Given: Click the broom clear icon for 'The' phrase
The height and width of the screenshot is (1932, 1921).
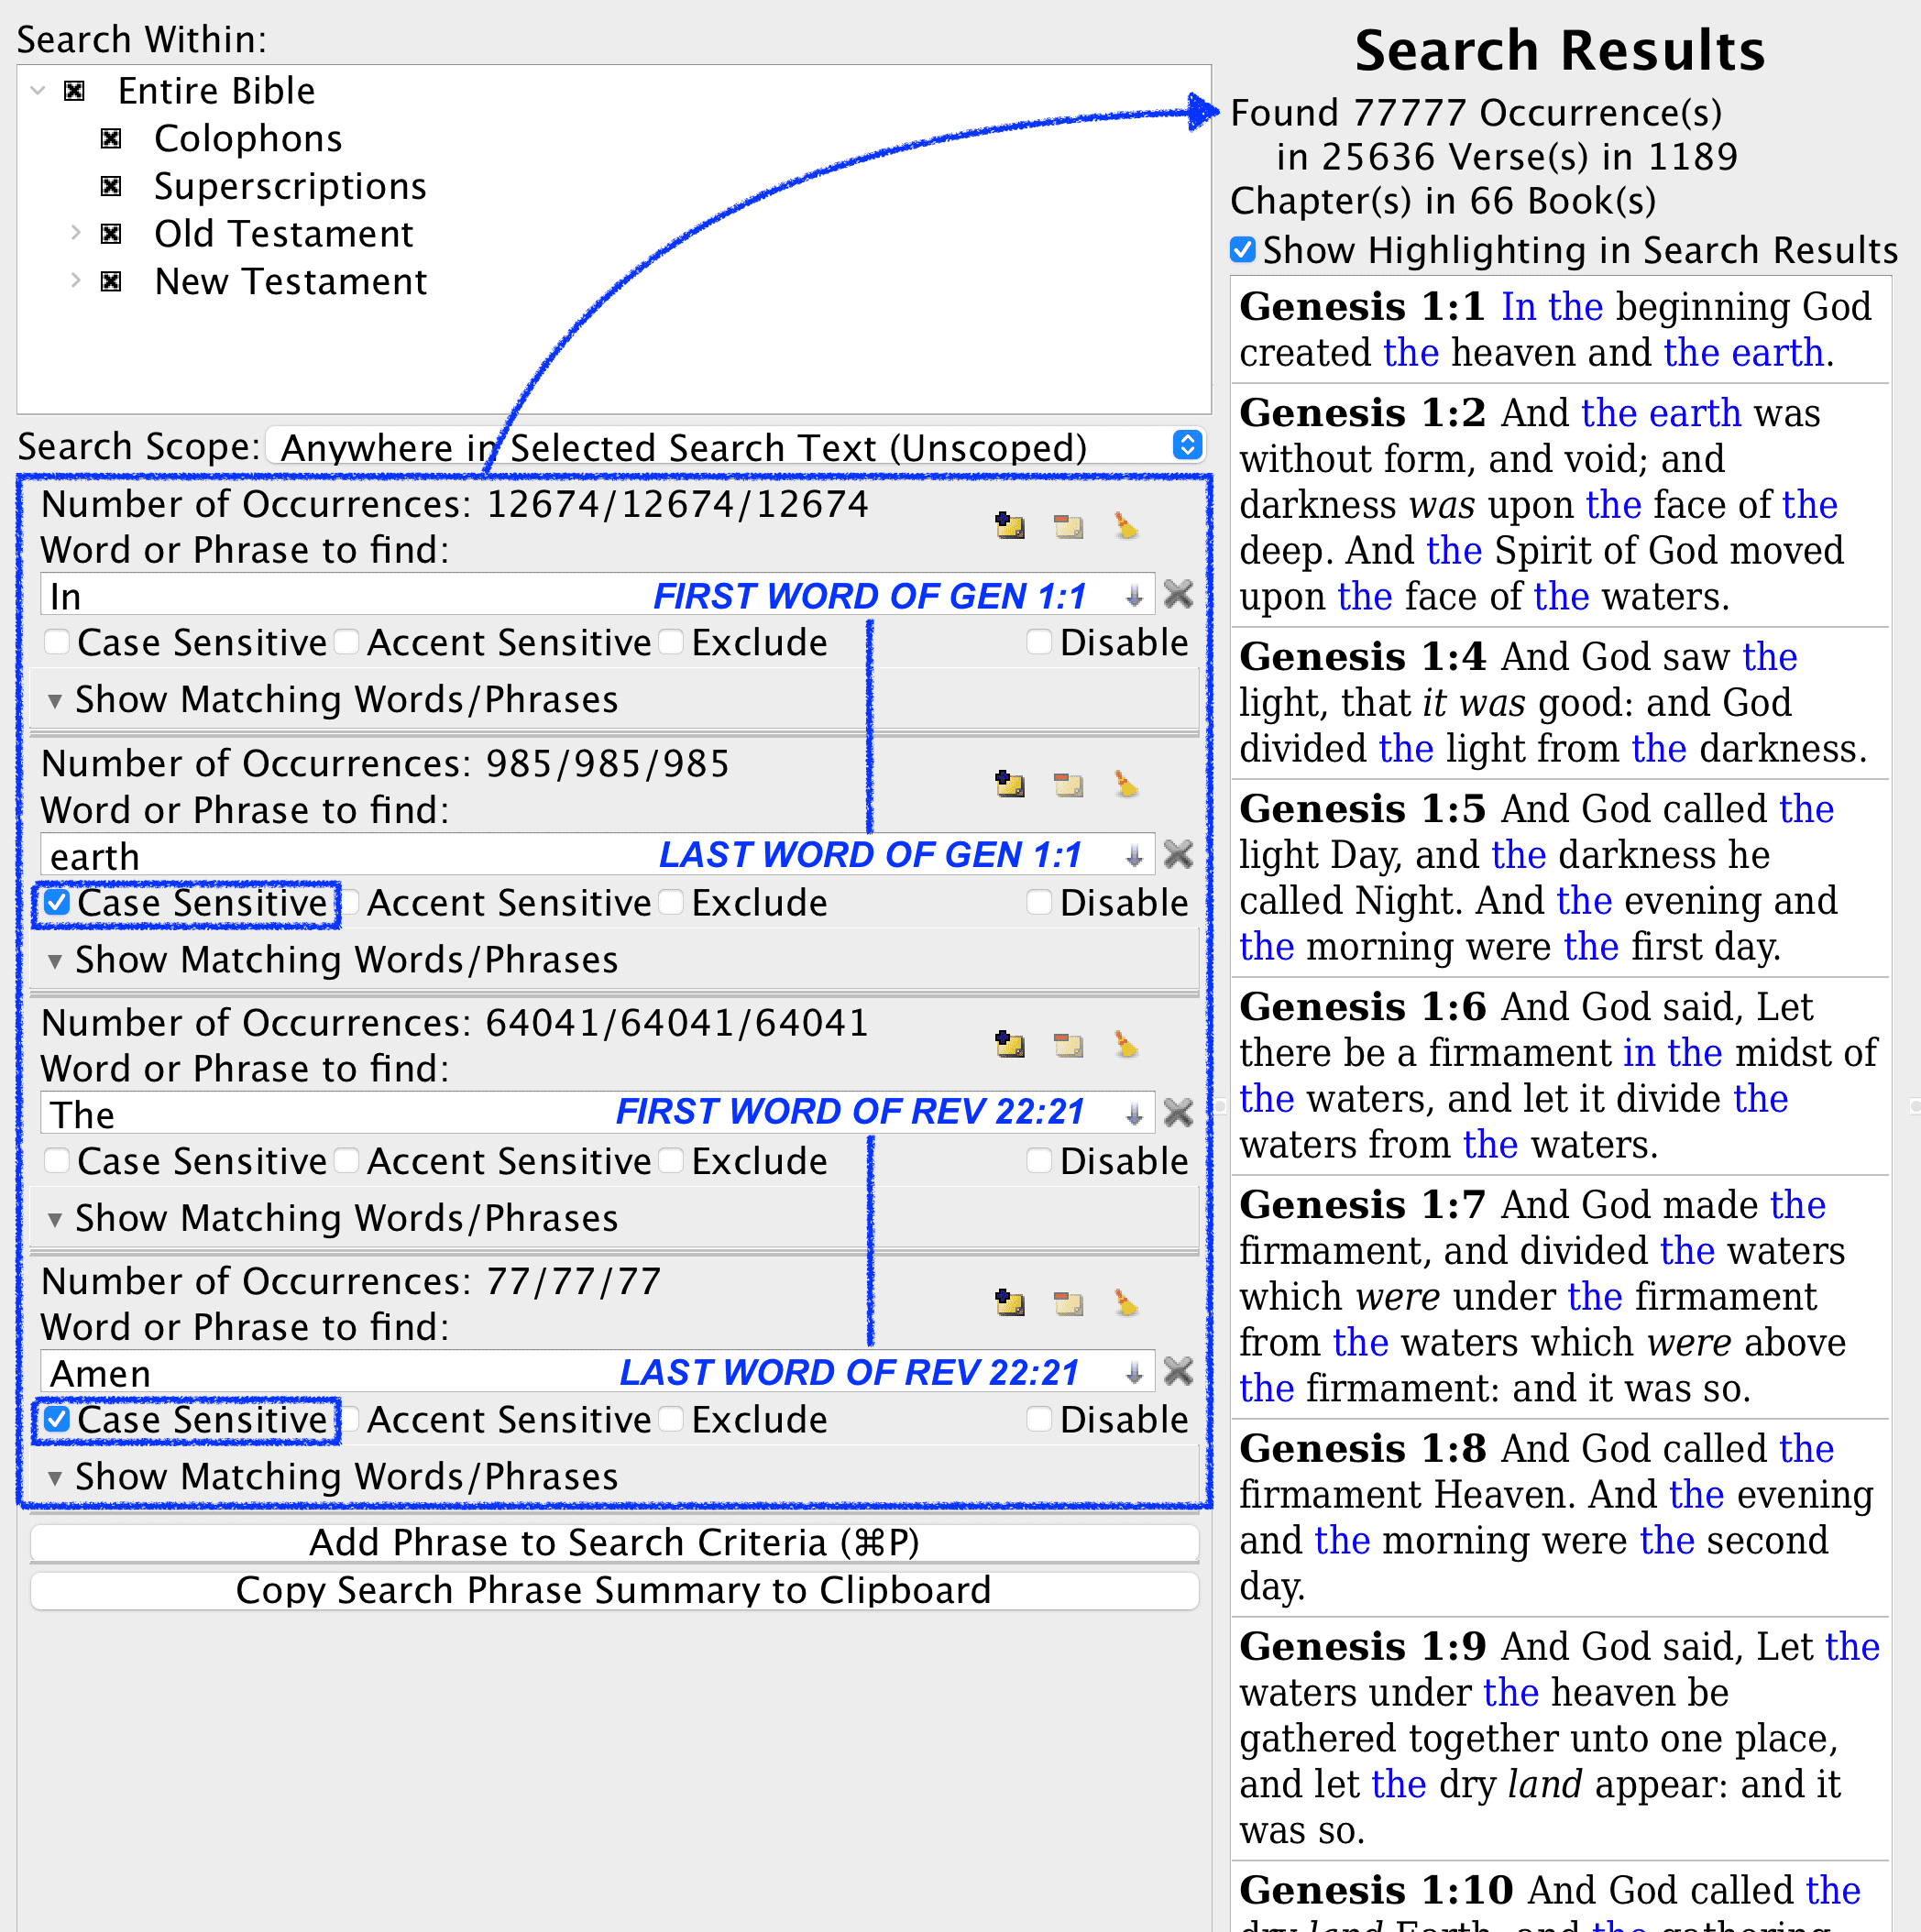Looking at the screenshot, I should tap(1126, 1044).
